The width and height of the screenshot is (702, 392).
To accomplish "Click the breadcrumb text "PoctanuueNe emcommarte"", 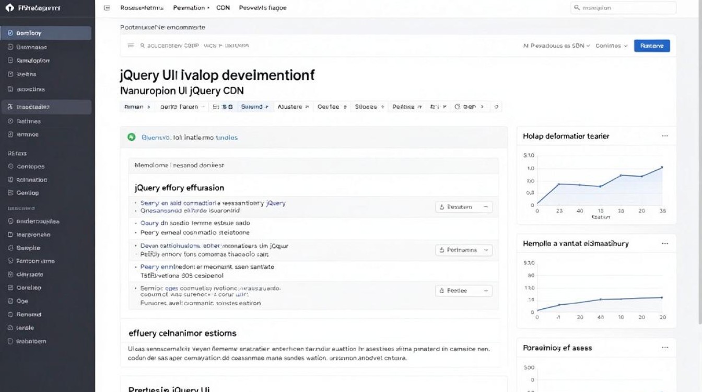I will pos(162,27).
